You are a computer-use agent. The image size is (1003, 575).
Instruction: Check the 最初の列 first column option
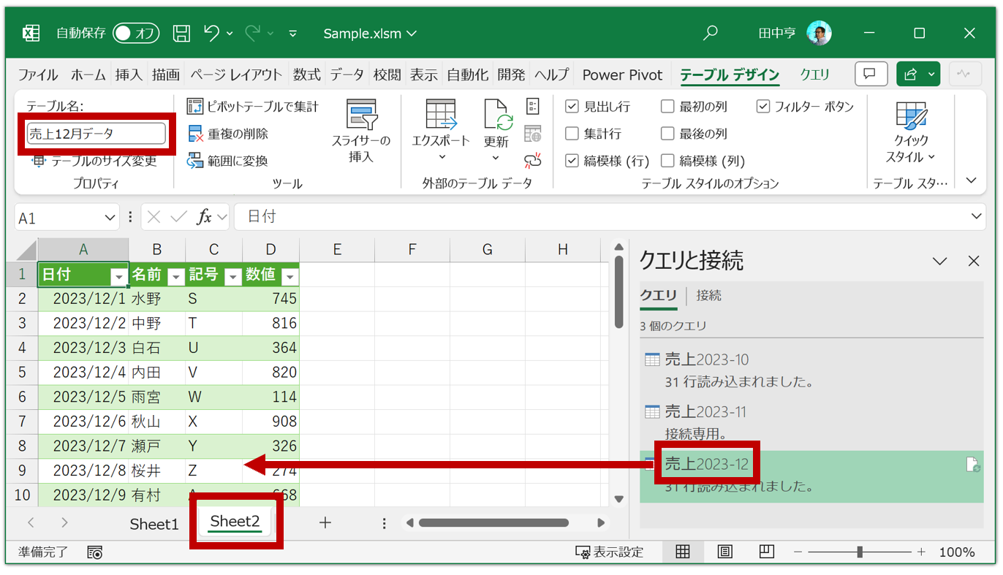click(667, 107)
